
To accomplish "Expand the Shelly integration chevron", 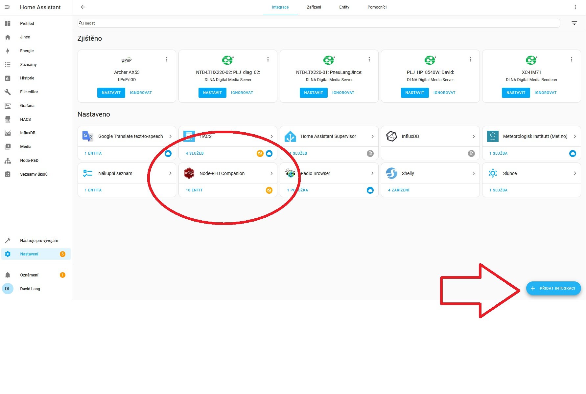I will [x=474, y=173].
